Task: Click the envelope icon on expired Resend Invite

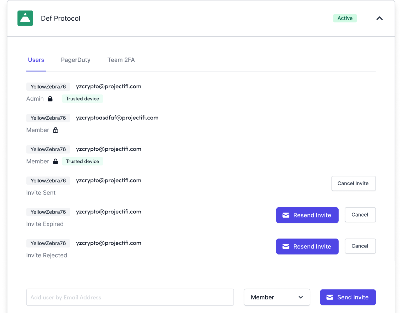Action: [x=286, y=215]
